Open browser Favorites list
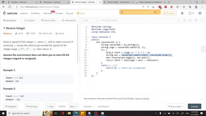The image size is (206, 116). 184,7
